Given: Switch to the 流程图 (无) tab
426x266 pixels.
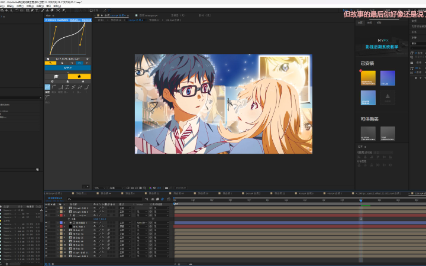Looking at the screenshot, I should [x=178, y=15].
